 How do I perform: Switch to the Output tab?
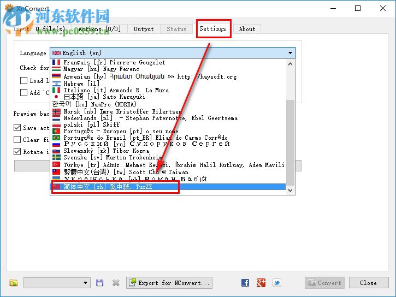[144, 29]
